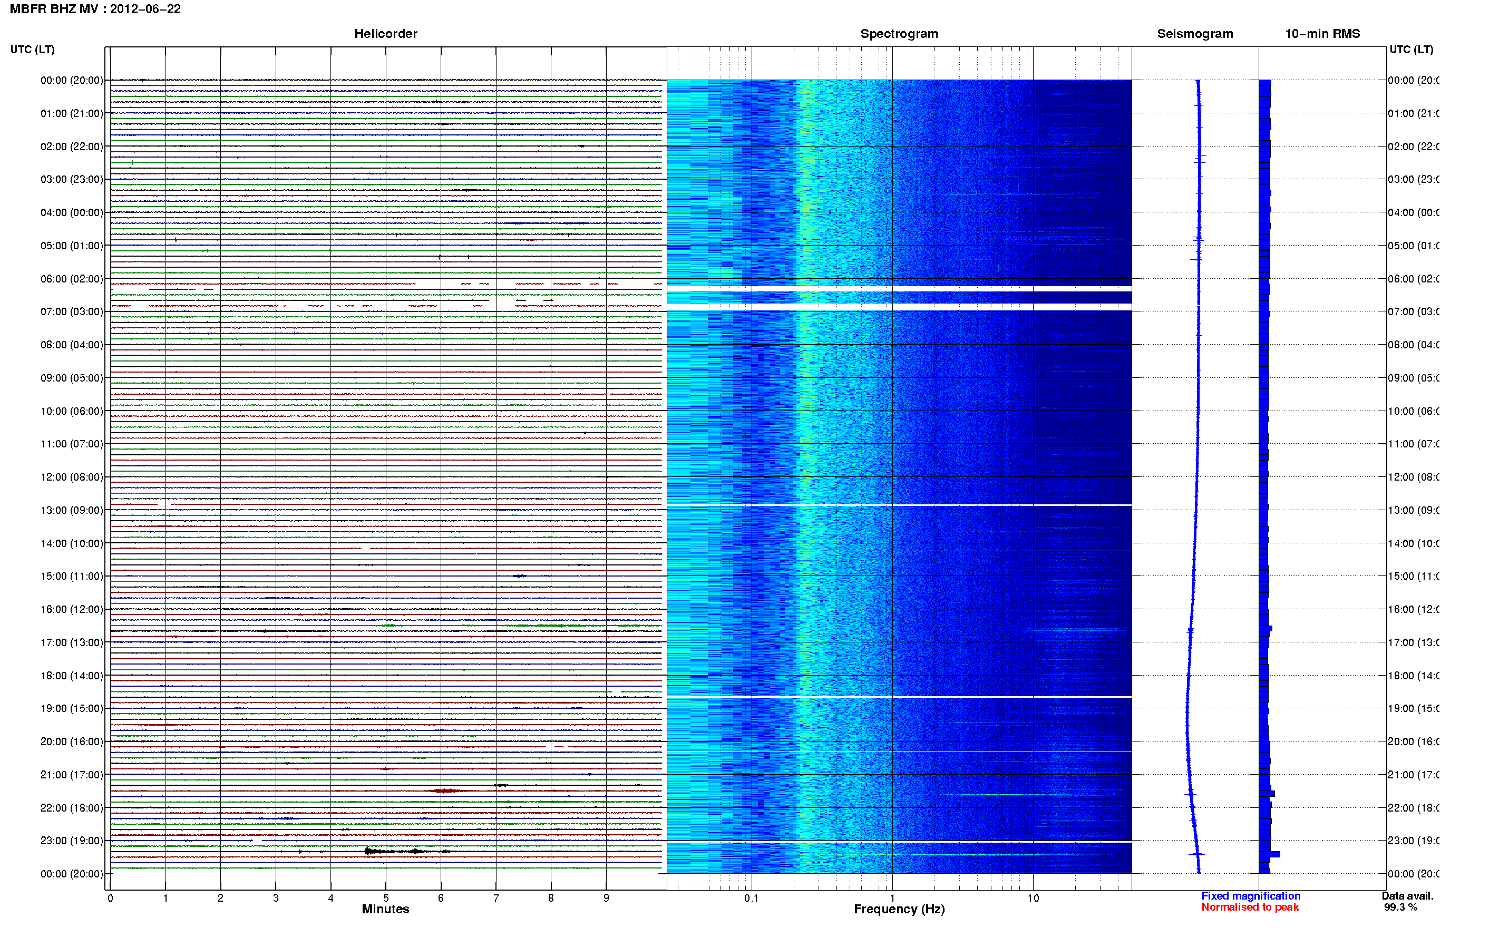Click the 7 tick on Minutes axis
Image resolution: width=1499 pixels, height=937 pixels.
pyautogui.click(x=496, y=898)
